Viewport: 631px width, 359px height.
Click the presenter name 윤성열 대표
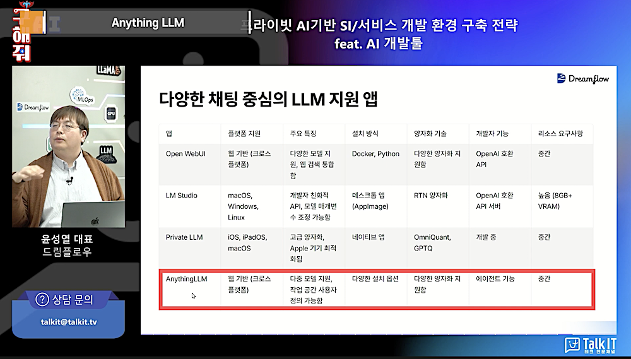pyautogui.click(x=68, y=239)
